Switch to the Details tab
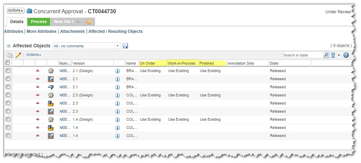 pyautogui.click(x=17, y=22)
